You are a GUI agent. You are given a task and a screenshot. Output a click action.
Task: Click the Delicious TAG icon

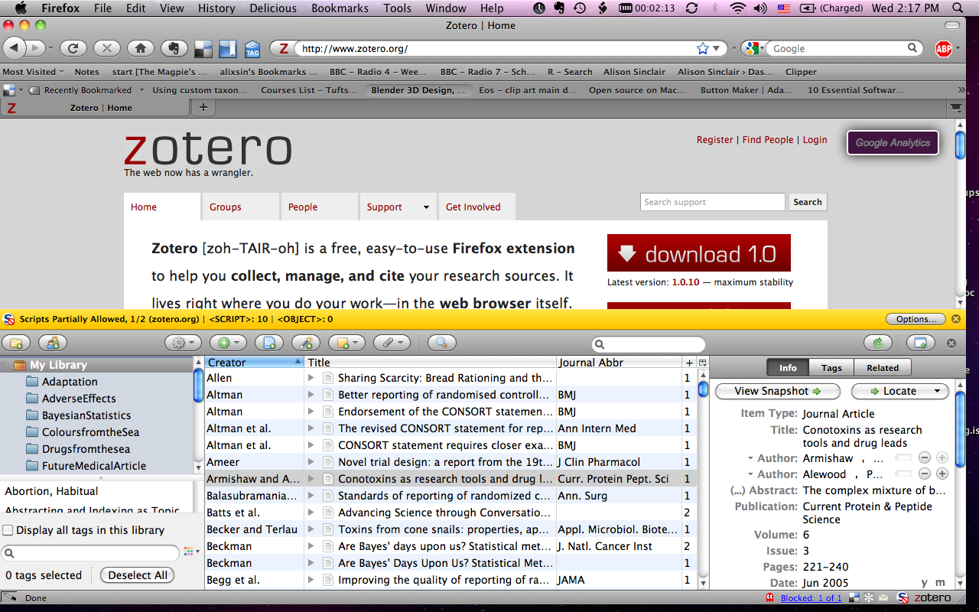[252, 50]
